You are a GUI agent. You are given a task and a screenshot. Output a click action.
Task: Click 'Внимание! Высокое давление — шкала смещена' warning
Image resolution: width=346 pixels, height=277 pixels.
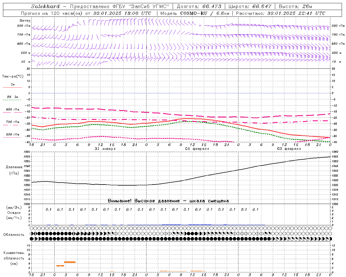[x=168, y=201]
